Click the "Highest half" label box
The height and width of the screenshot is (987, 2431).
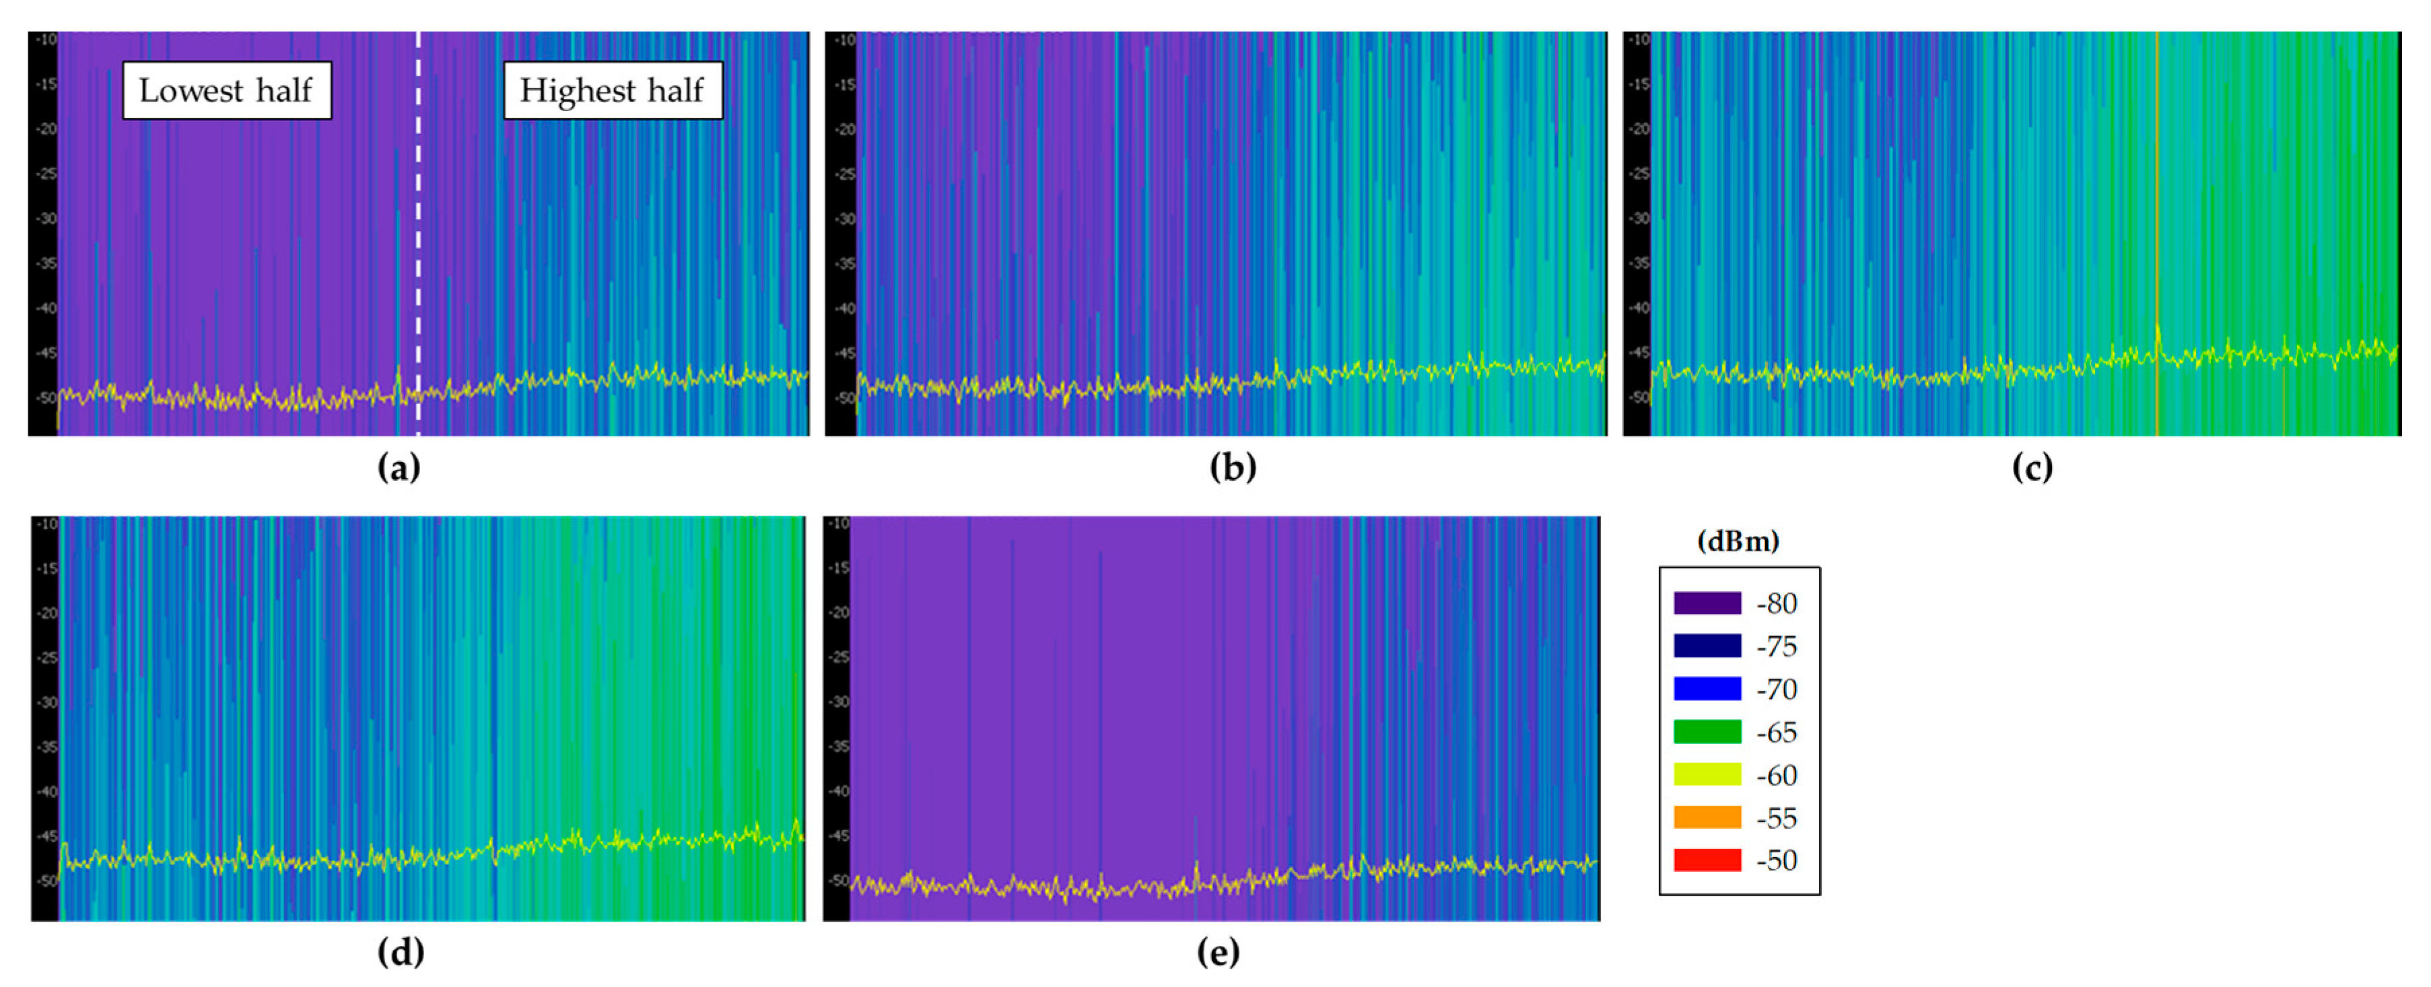pyautogui.click(x=613, y=91)
